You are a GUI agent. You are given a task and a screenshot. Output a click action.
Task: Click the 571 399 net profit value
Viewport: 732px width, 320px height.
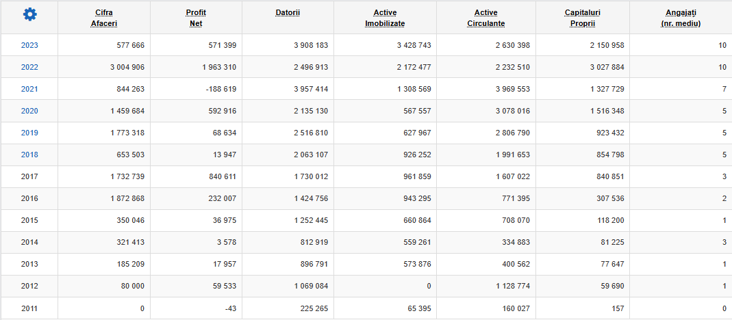(x=223, y=45)
